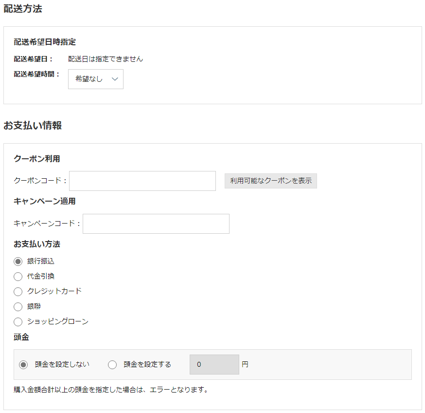Image resolution: width=425 pixels, height=413 pixels.
Task: Click into the キャンペーンコード text box
Action: (x=156, y=224)
